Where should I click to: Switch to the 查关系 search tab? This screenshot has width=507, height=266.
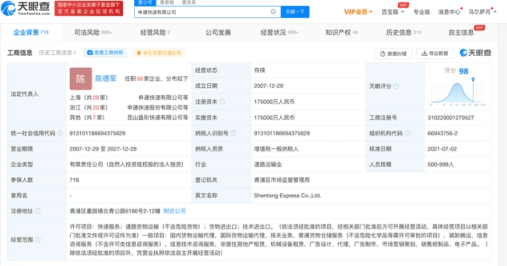point(189,2)
